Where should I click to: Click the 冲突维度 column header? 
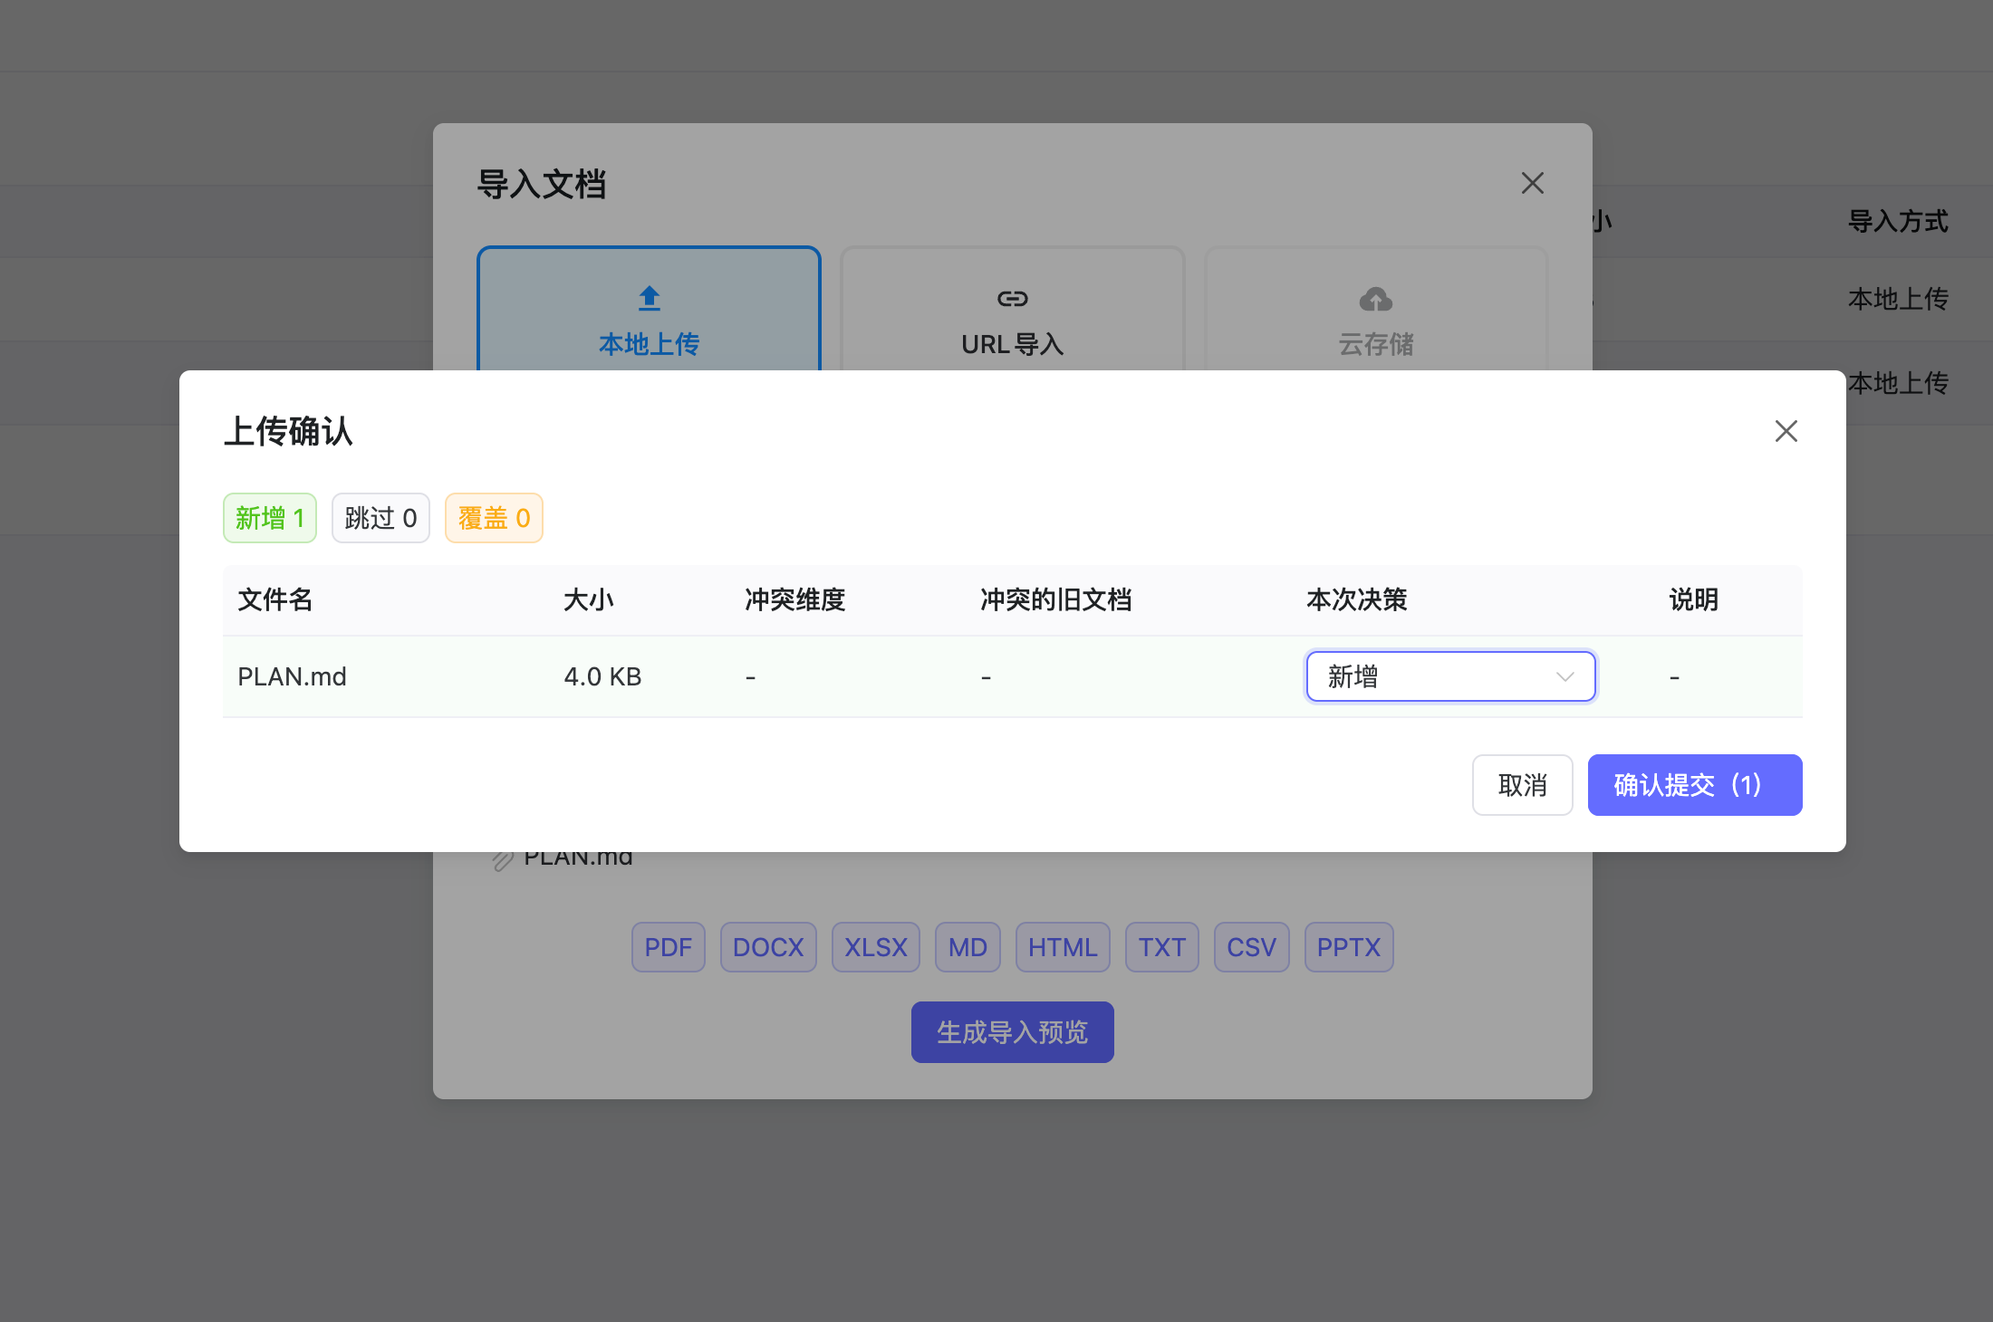pyautogui.click(x=794, y=599)
